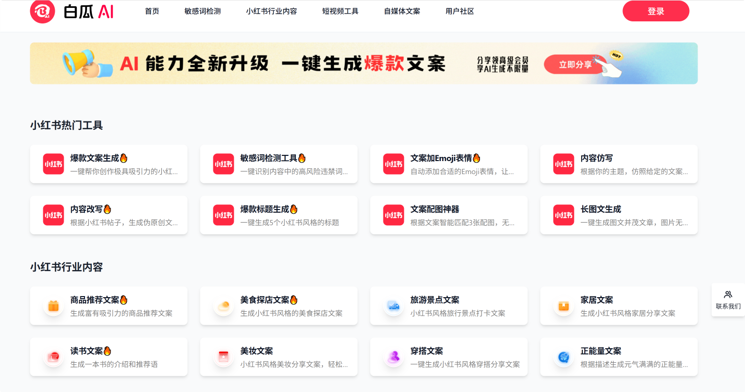The height and width of the screenshot is (392, 745).
Task: Click the 小红书 icon beside 敏感词检测工具
Action: click(x=223, y=164)
